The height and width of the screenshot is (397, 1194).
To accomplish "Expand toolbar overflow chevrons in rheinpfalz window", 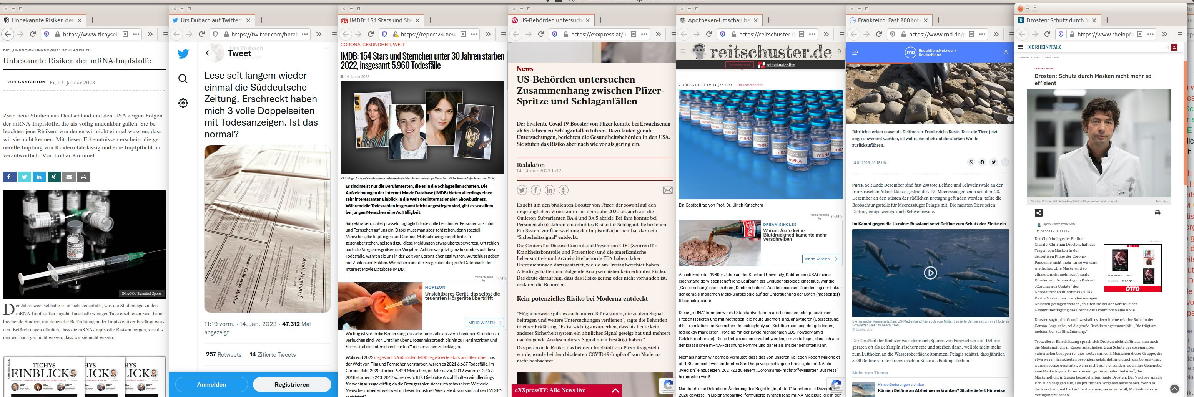I will click(x=1165, y=34).
